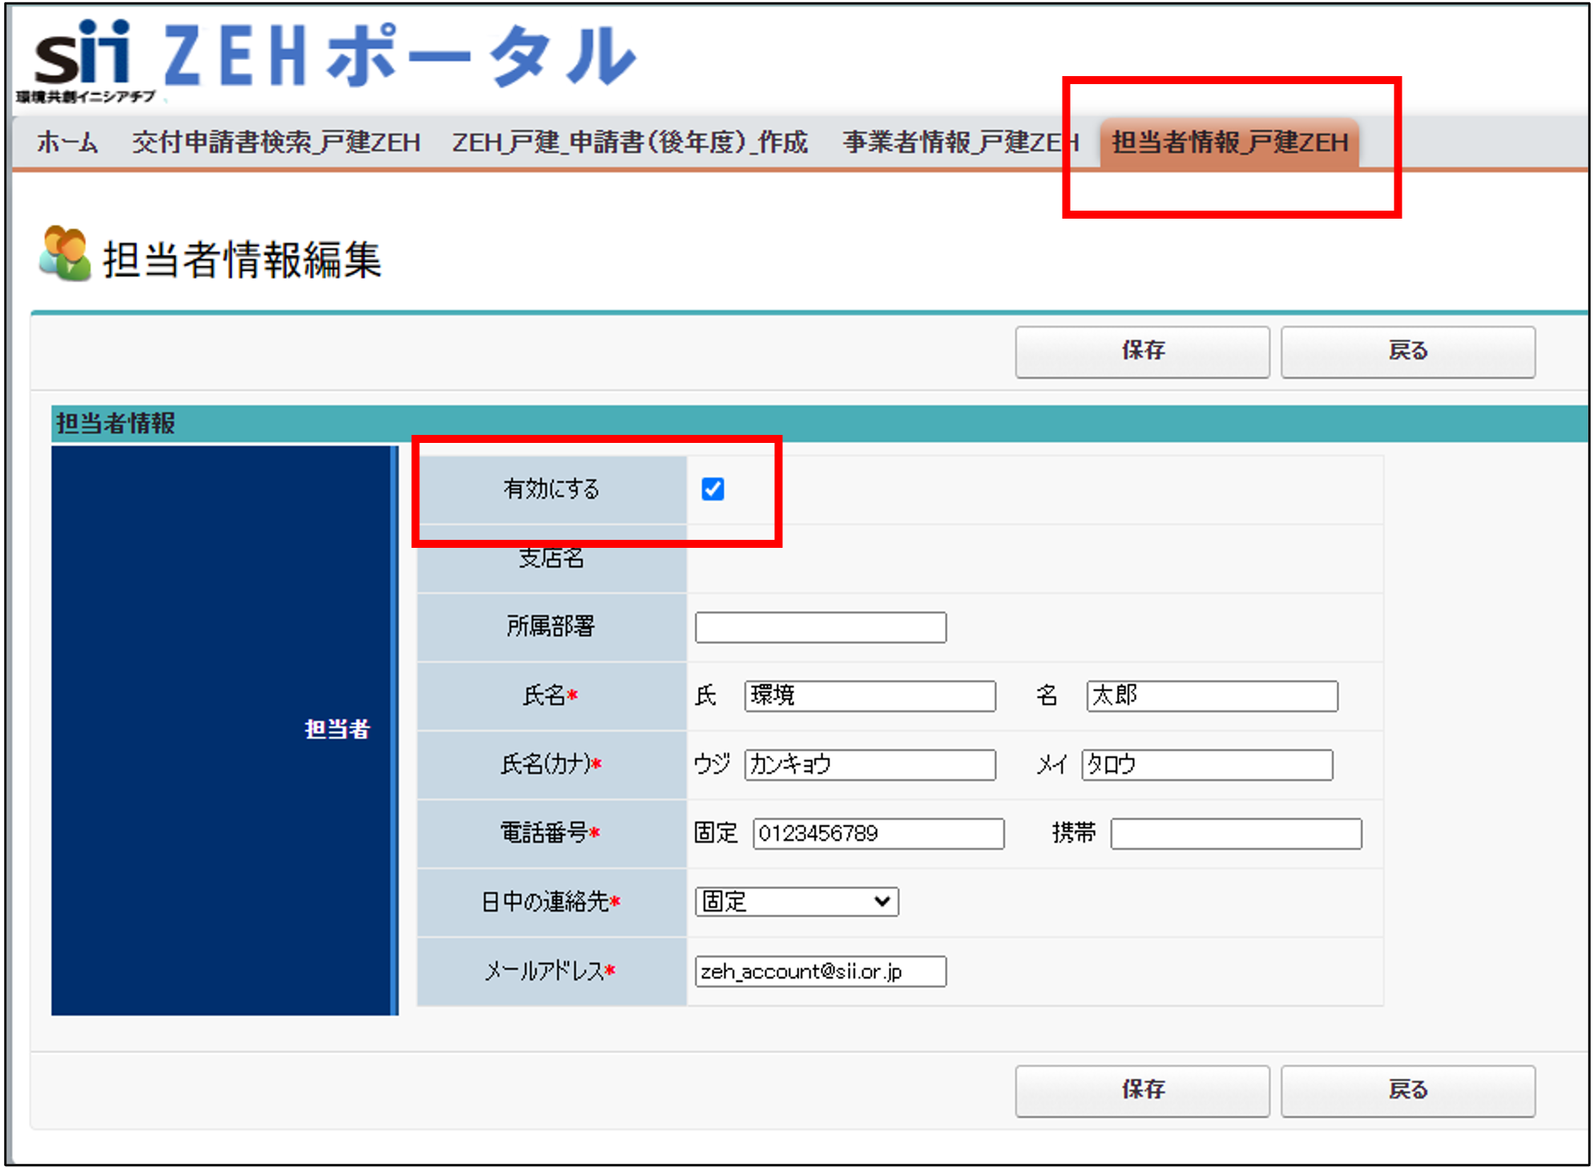The image size is (1594, 1167).
Task: Click the 所属部署 input field
Action: tap(820, 627)
